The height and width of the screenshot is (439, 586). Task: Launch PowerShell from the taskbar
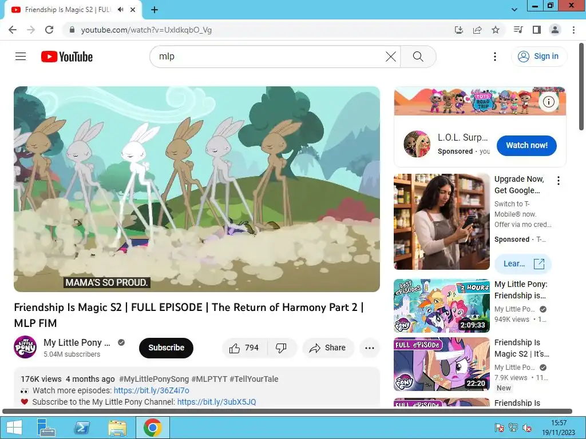click(x=81, y=428)
